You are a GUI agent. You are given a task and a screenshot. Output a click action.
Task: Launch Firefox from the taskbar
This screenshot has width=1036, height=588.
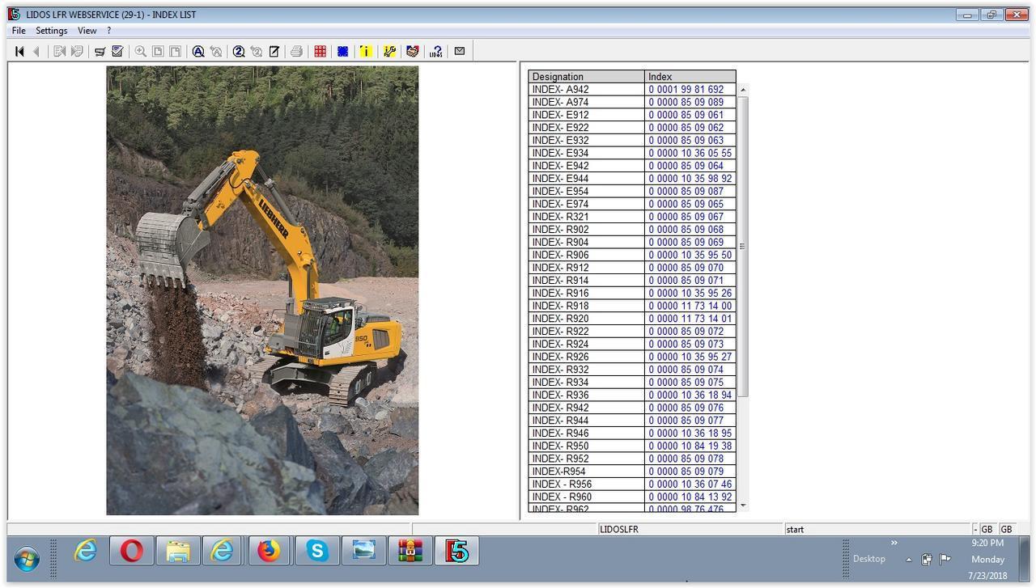coord(270,552)
